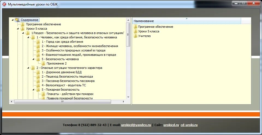Click folder icon of 'Учителю' in right list

tap(135, 36)
